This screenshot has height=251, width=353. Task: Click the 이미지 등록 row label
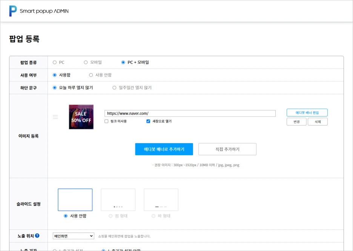pos(28,136)
